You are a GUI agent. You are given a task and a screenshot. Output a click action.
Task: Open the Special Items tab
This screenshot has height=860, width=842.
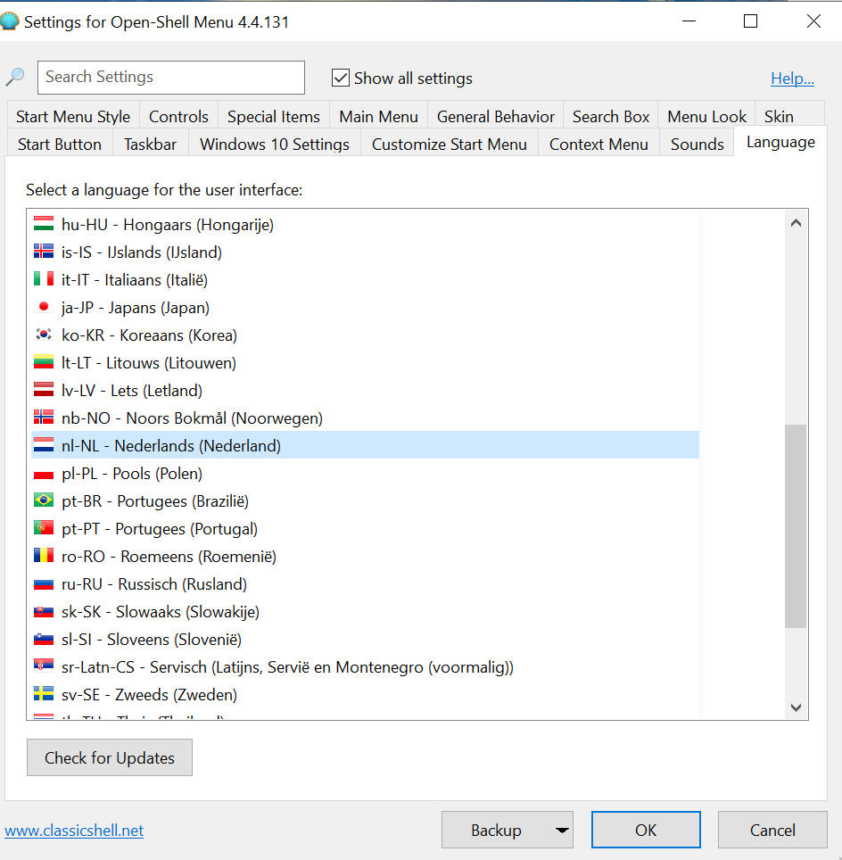pyautogui.click(x=274, y=116)
